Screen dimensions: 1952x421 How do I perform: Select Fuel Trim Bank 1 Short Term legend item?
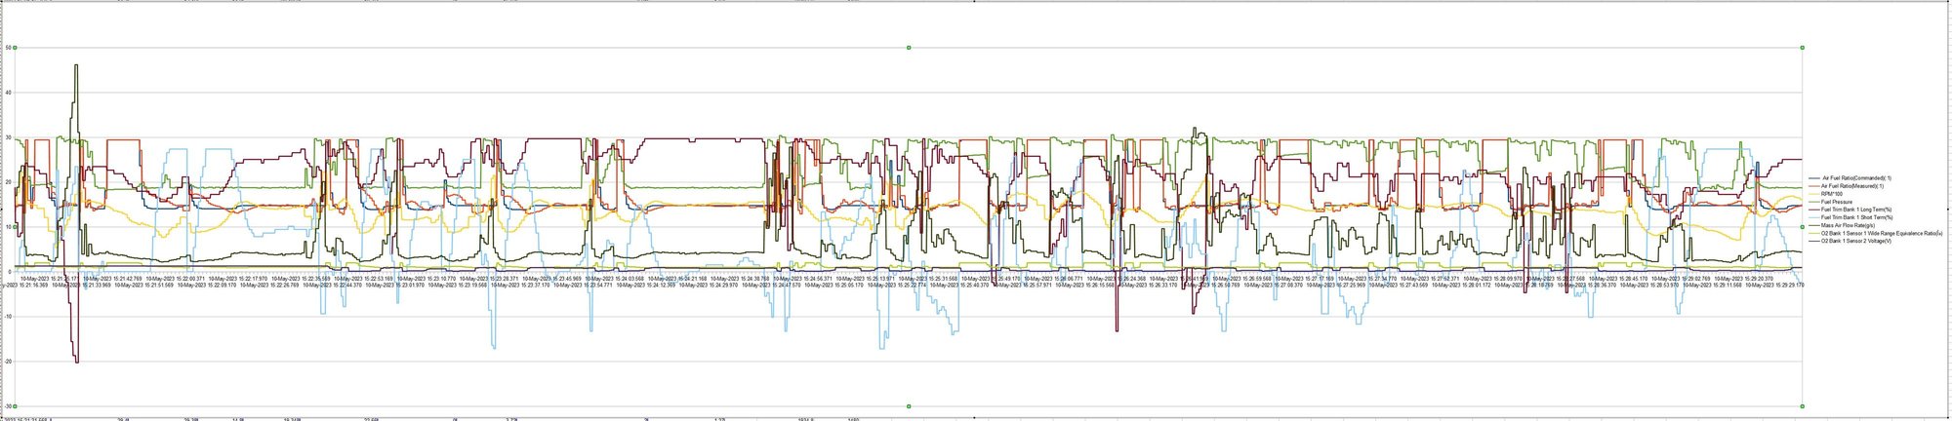[1856, 217]
